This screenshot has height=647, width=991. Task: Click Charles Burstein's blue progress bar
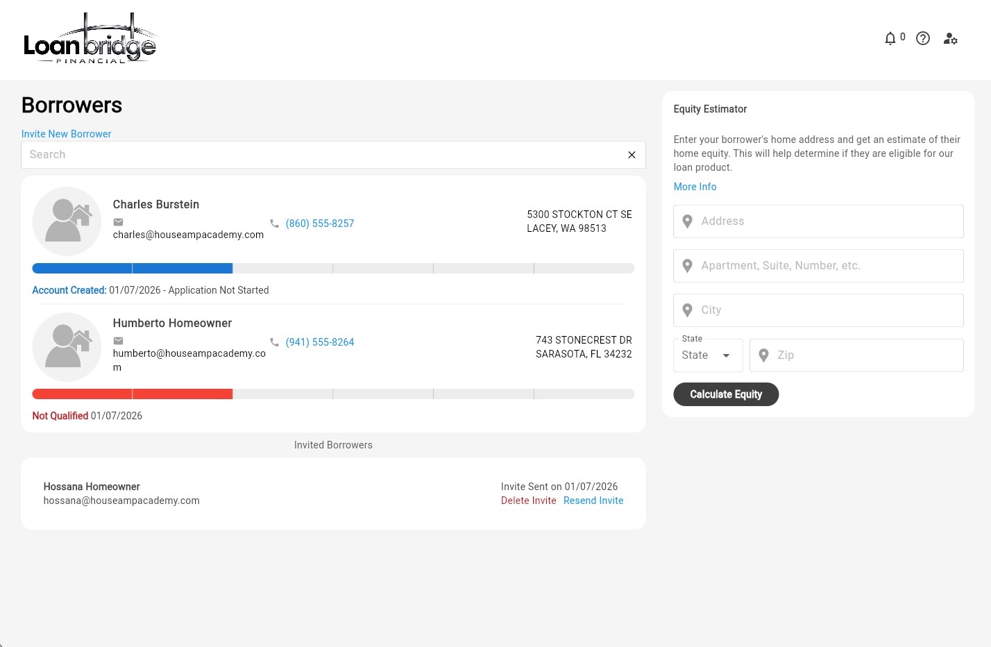tap(132, 269)
